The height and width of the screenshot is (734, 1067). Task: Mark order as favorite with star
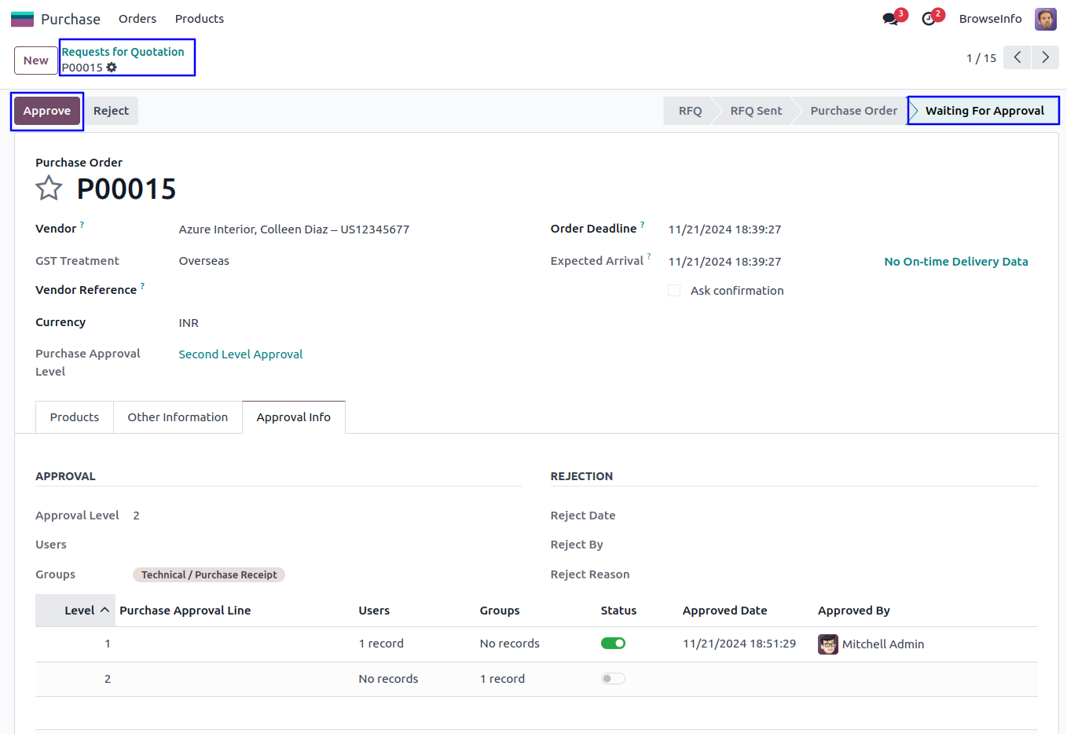[x=49, y=189]
